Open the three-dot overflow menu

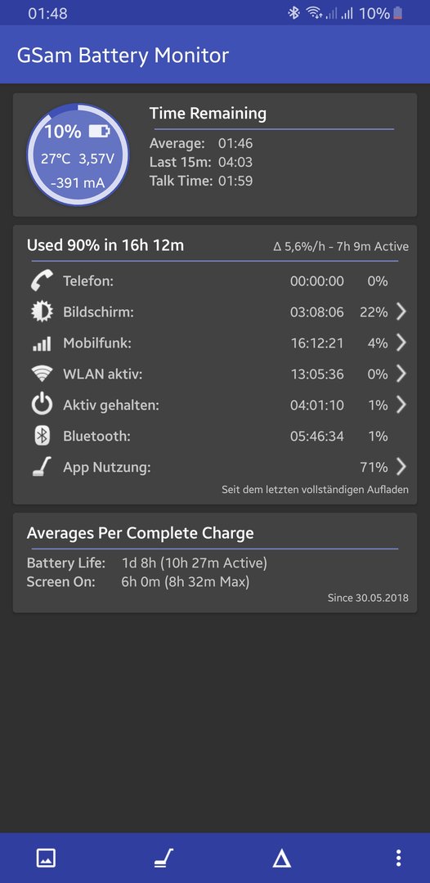398,858
